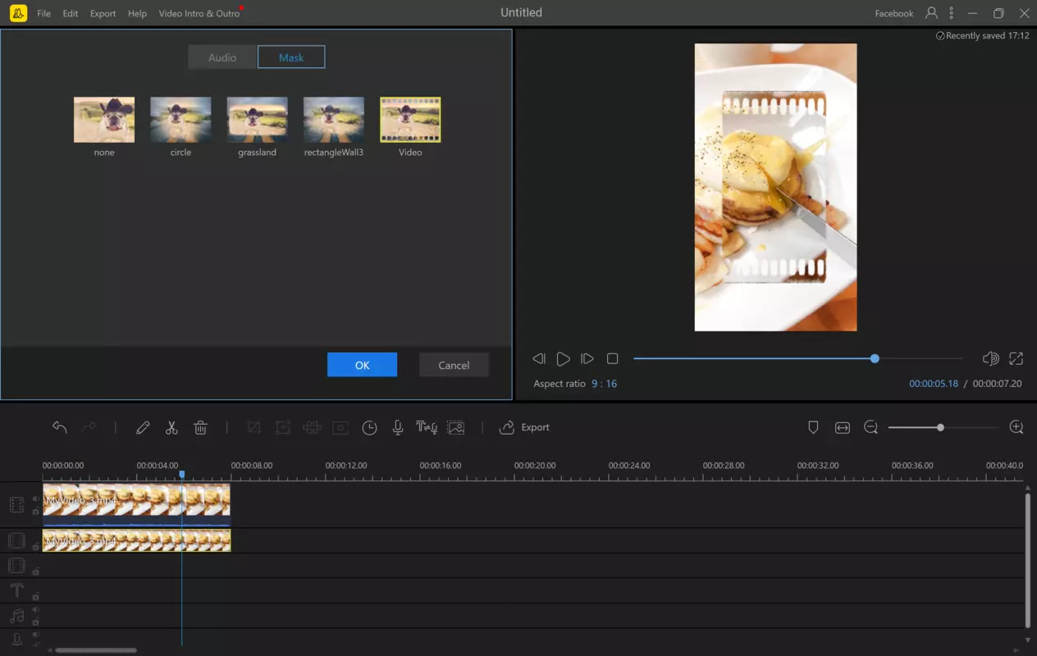Select MyVideo_3.mp4 clip on overlay track
The width and height of the screenshot is (1037, 656).
tap(136, 540)
